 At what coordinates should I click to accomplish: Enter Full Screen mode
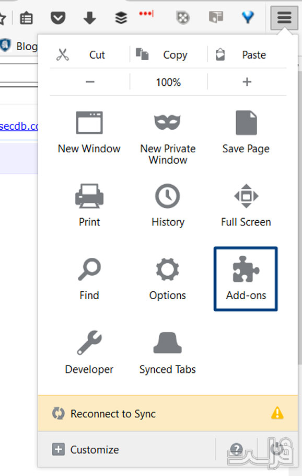[x=246, y=206]
